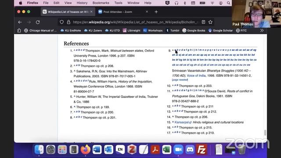The image size is (281, 158).
Task: Open the Help menu
Action: tap(148, 3)
